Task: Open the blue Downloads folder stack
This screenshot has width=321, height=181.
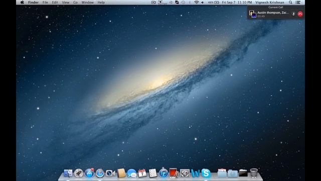Action: (233, 173)
